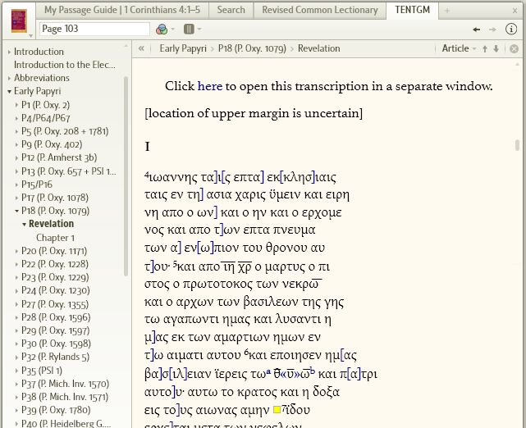Screen dimensions: 526x428
Task: Select P28 (P. Oxy. 1596) entry
Action: click(x=56, y=317)
